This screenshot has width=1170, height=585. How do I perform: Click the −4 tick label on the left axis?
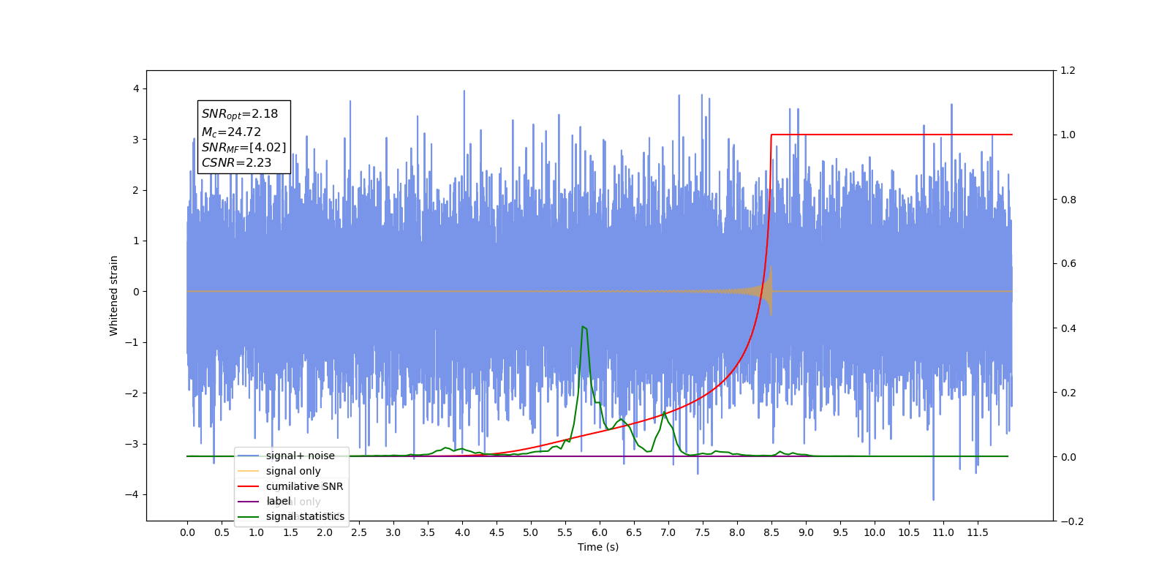pos(132,494)
